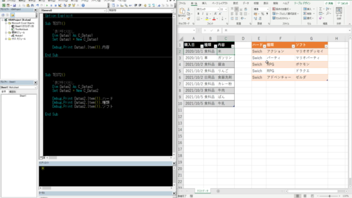This screenshot has height=198, width=352.
Task: Click Increase Font Size icon
Action: (x=215, y=14)
